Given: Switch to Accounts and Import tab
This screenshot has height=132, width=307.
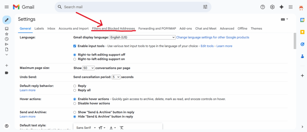Looking at the screenshot, I should 74,28.
